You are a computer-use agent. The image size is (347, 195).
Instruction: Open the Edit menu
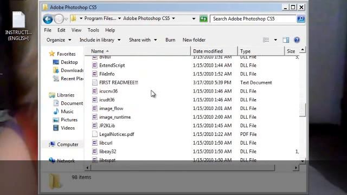[61, 30]
